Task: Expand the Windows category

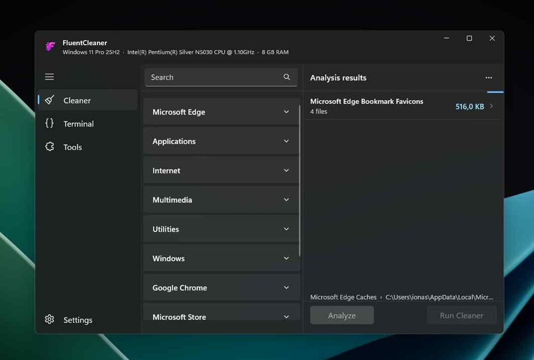Action: 221,258
